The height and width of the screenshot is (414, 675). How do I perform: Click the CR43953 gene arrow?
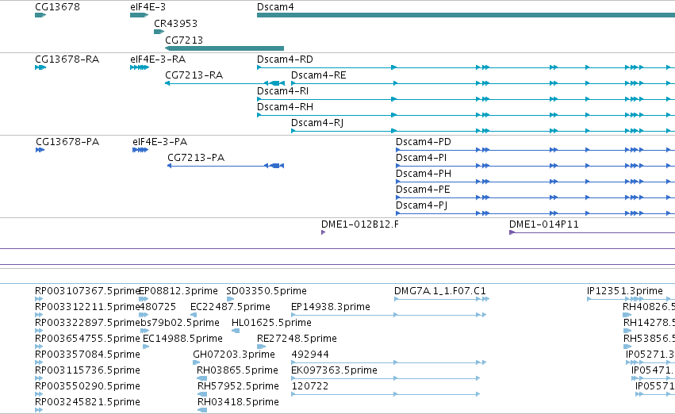(x=159, y=32)
